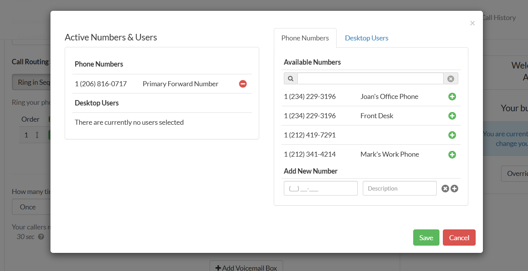Add number 1 (212) 419-7291
This screenshot has height=271, width=528.
pos(452,135)
